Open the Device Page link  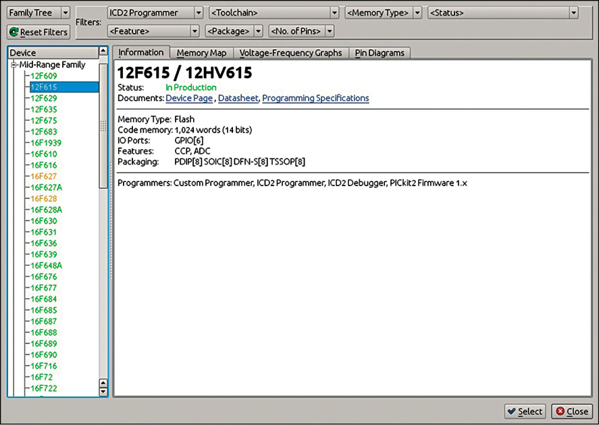tap(189, 98)
